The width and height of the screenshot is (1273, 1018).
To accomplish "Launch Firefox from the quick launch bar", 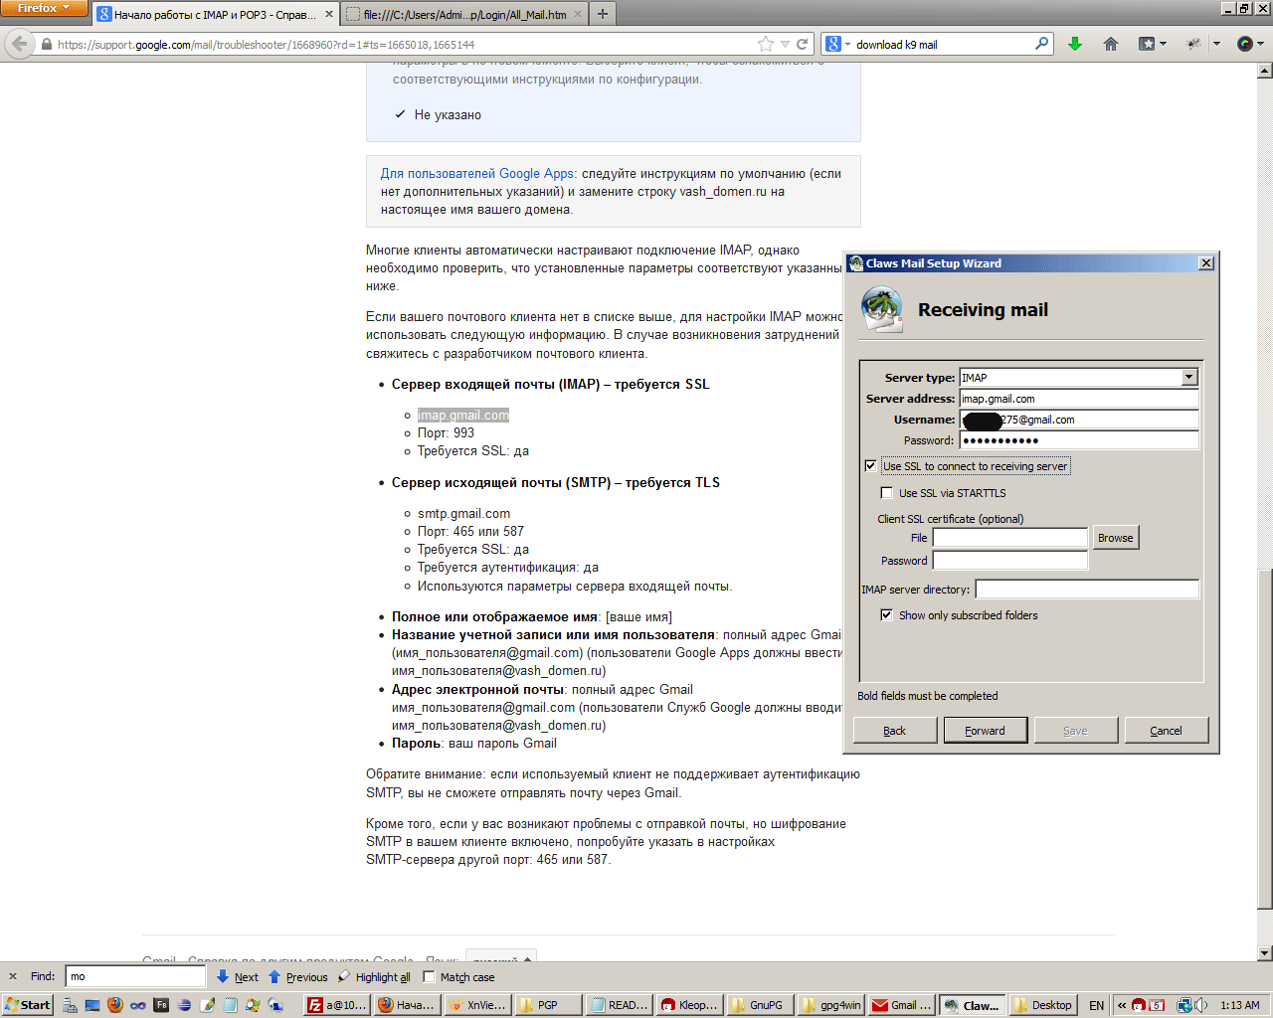I will 115,1005.
